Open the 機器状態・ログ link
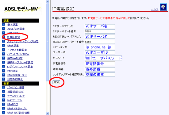This screenshot has height=115, width=169. (15, 92)
